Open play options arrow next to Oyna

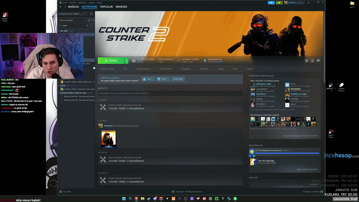[126, 61]
